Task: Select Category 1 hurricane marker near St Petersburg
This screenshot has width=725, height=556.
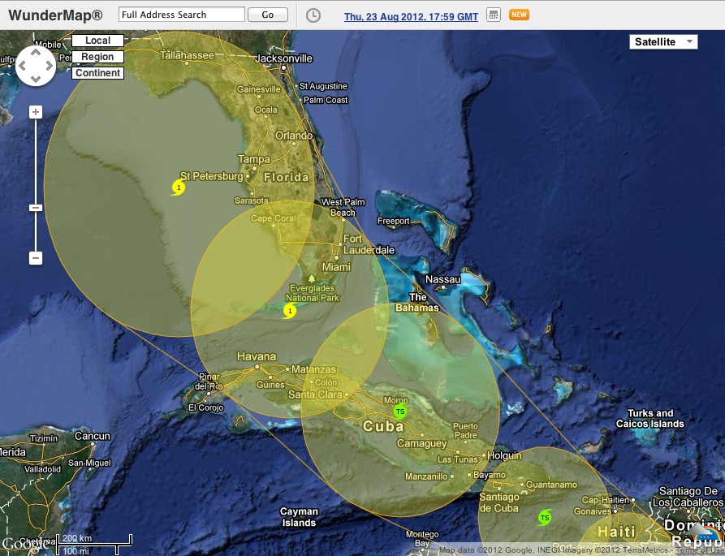Action: 179,187
